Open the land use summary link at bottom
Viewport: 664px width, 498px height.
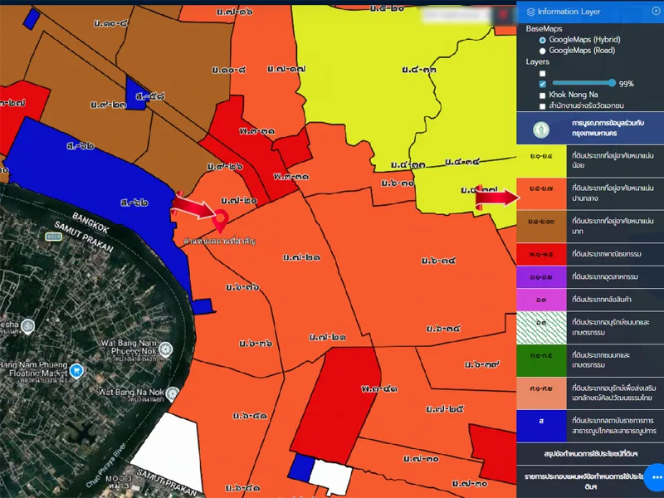tap(589, 454)
